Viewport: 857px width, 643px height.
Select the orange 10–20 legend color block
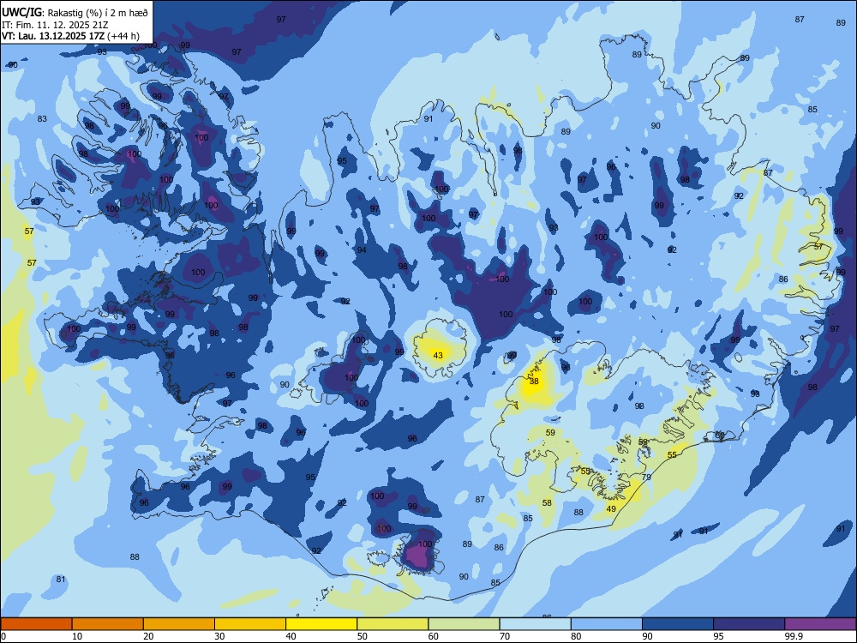(108, 624)
